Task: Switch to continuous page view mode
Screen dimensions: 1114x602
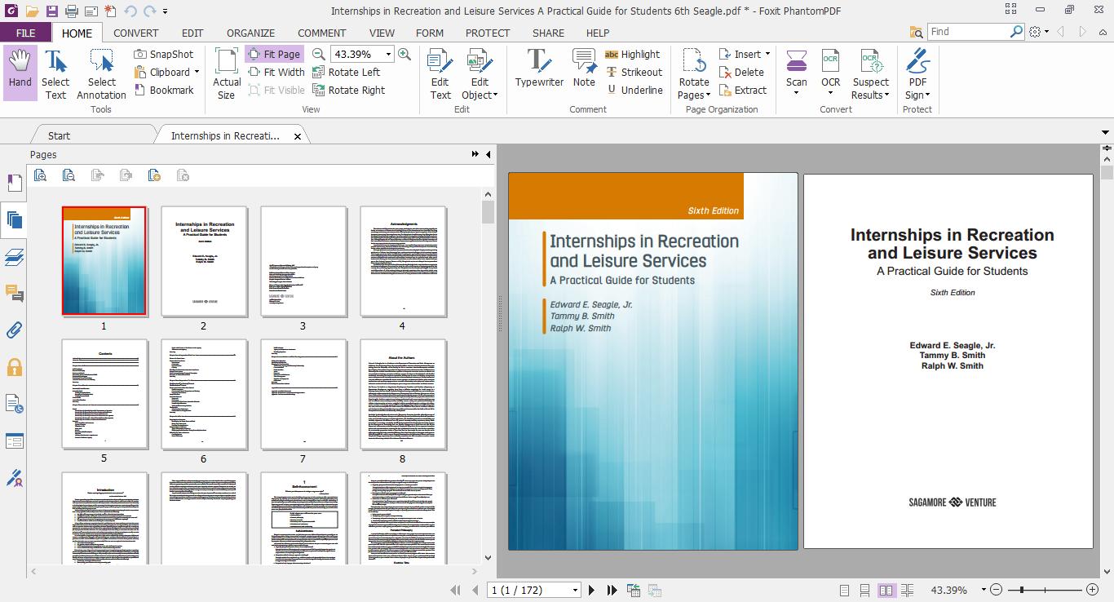Action: pos(864,590)
